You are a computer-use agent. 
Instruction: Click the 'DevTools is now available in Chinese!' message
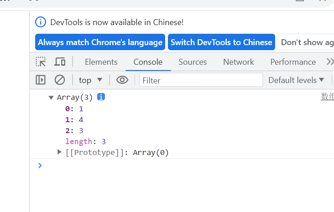tap(117, 22)
